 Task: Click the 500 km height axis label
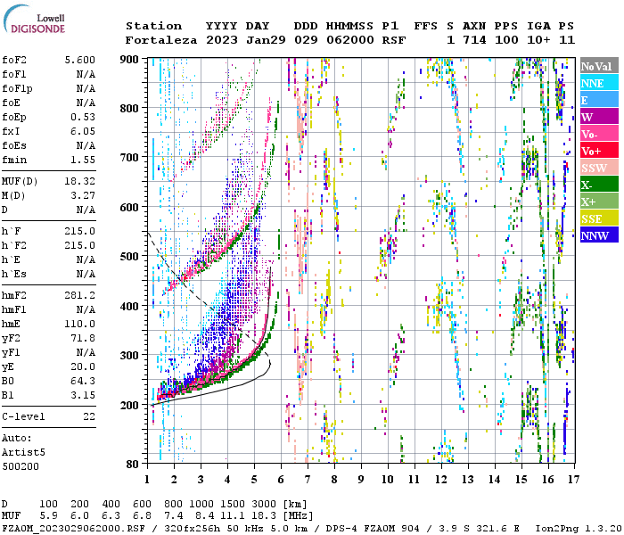[x=129, y=257]
